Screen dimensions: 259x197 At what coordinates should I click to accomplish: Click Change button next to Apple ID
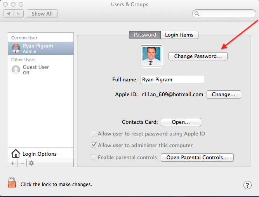(224, 94)
